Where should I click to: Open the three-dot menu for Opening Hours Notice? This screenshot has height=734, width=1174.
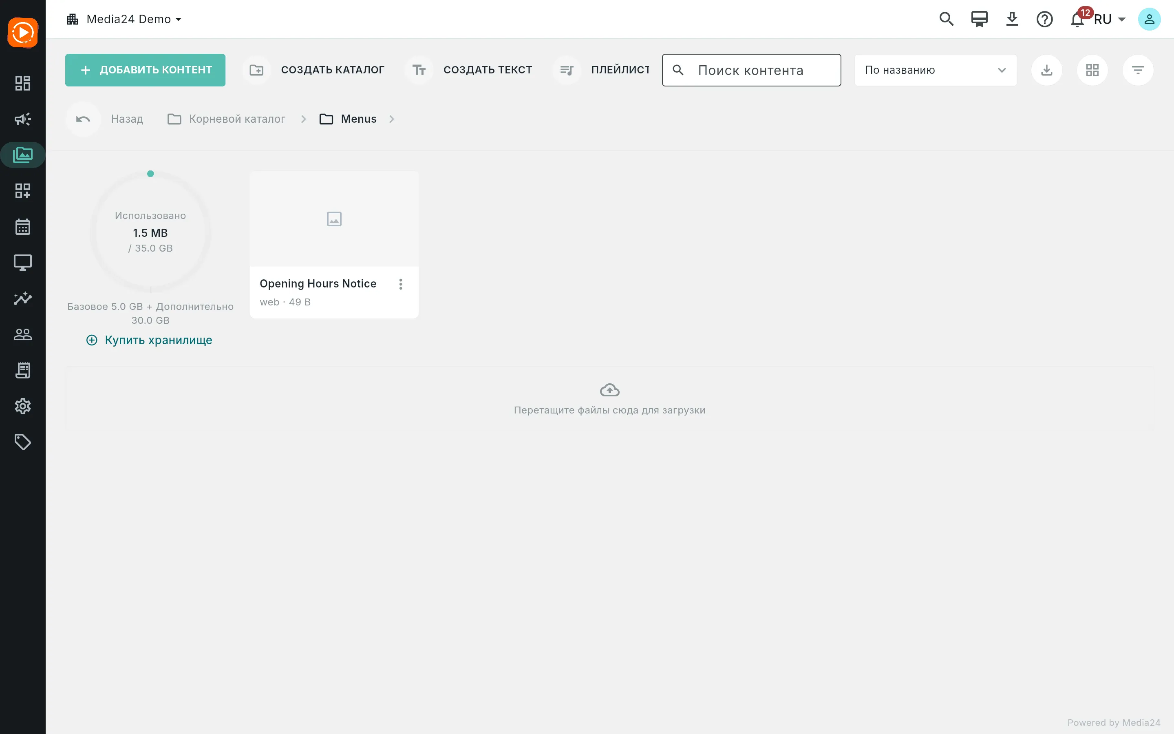tap(401, 284)
